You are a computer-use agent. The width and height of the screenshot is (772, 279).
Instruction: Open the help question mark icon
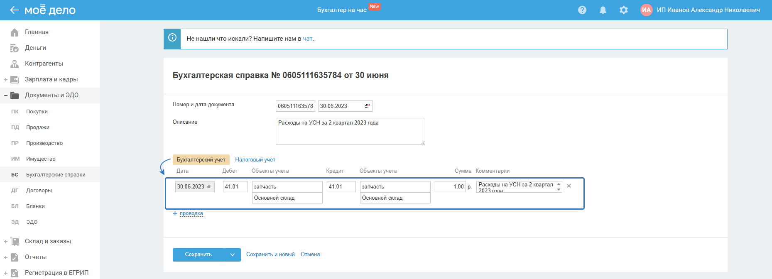582,10
